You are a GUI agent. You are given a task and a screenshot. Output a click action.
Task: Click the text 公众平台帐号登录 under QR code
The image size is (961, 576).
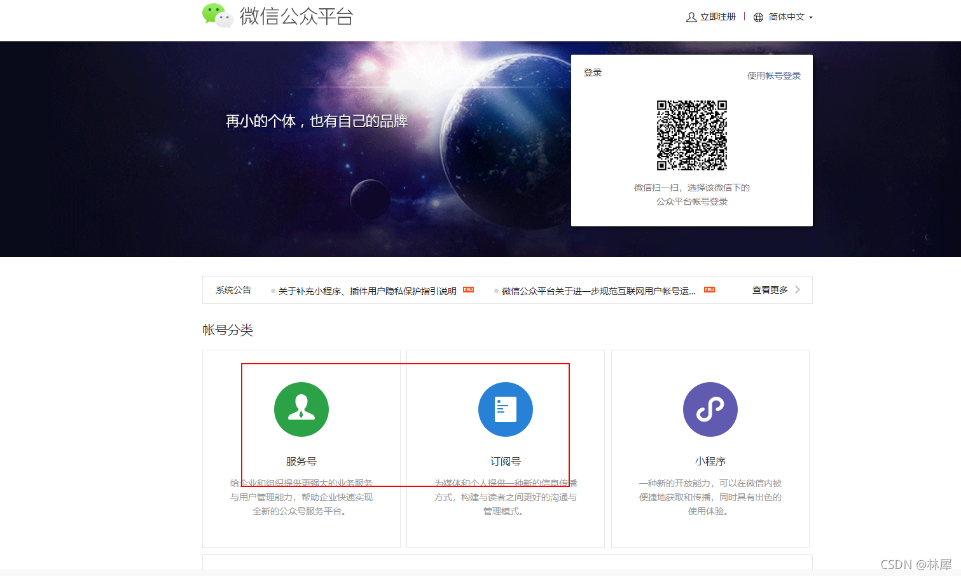[x=691, y=202]
